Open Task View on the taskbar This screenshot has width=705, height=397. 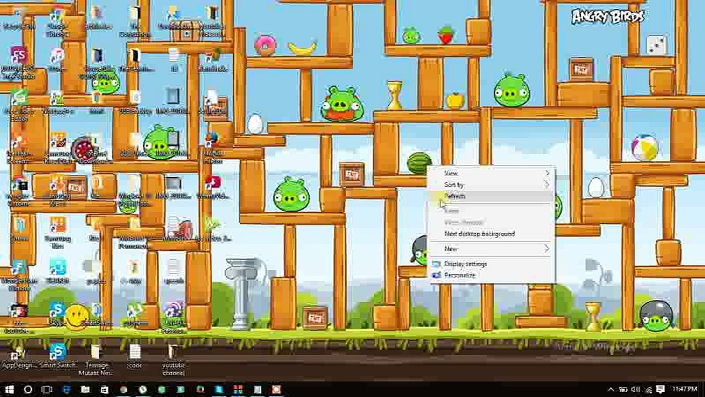(x=47, y=390)
